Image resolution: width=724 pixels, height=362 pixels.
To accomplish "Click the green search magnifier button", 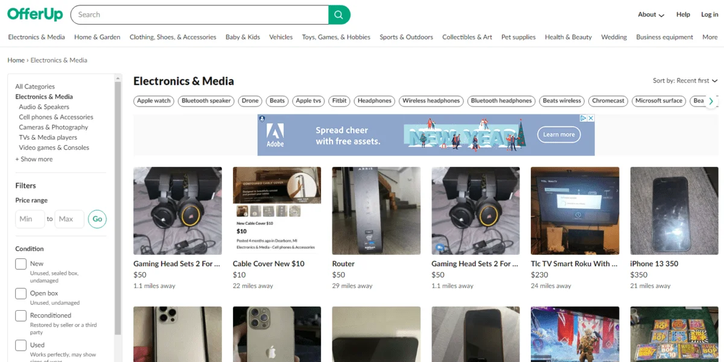I will (x=339, y=14).
